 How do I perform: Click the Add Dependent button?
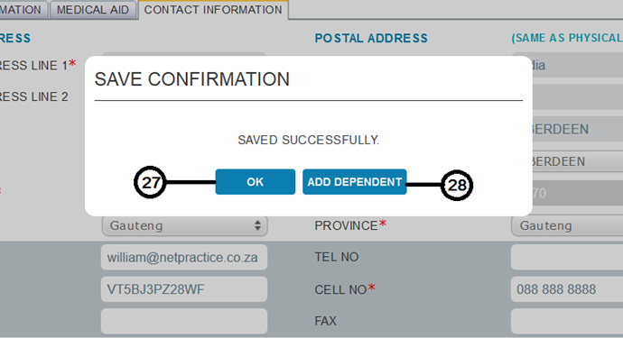click(x=355, y=182)
